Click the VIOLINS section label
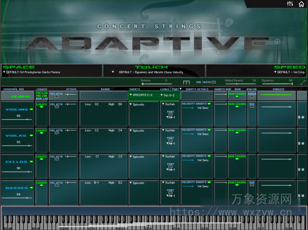308x230 pixels. (16, 110)
